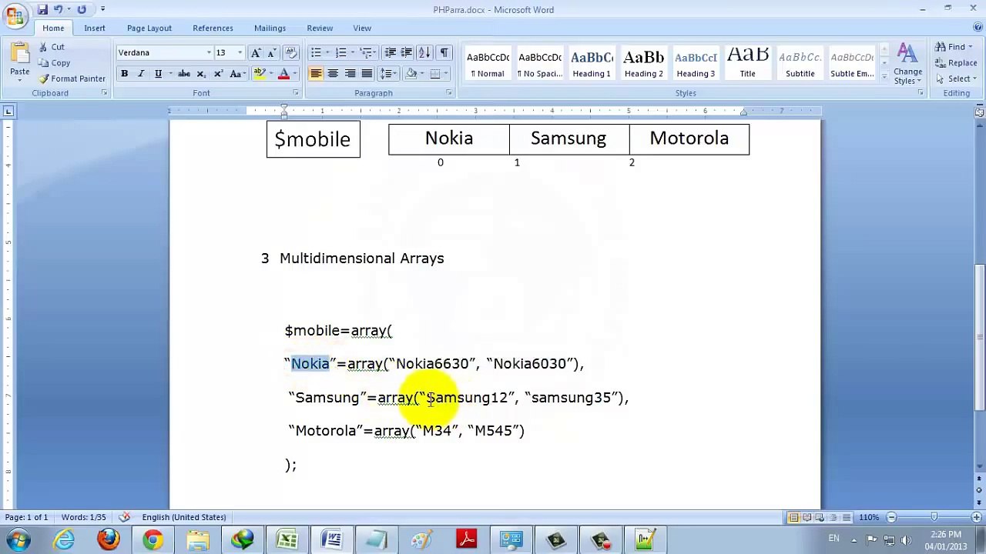
Task: Apply strikethrough formatting
Action: (x=184, y=74)
